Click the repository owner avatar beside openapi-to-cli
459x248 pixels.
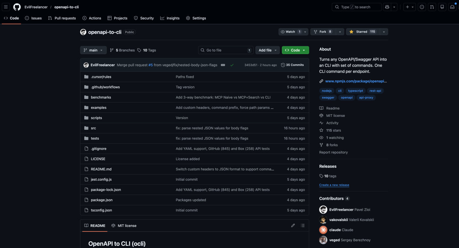[83, 32]
